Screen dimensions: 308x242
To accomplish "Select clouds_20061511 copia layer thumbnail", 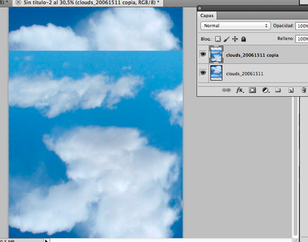I will pos(216,54).
